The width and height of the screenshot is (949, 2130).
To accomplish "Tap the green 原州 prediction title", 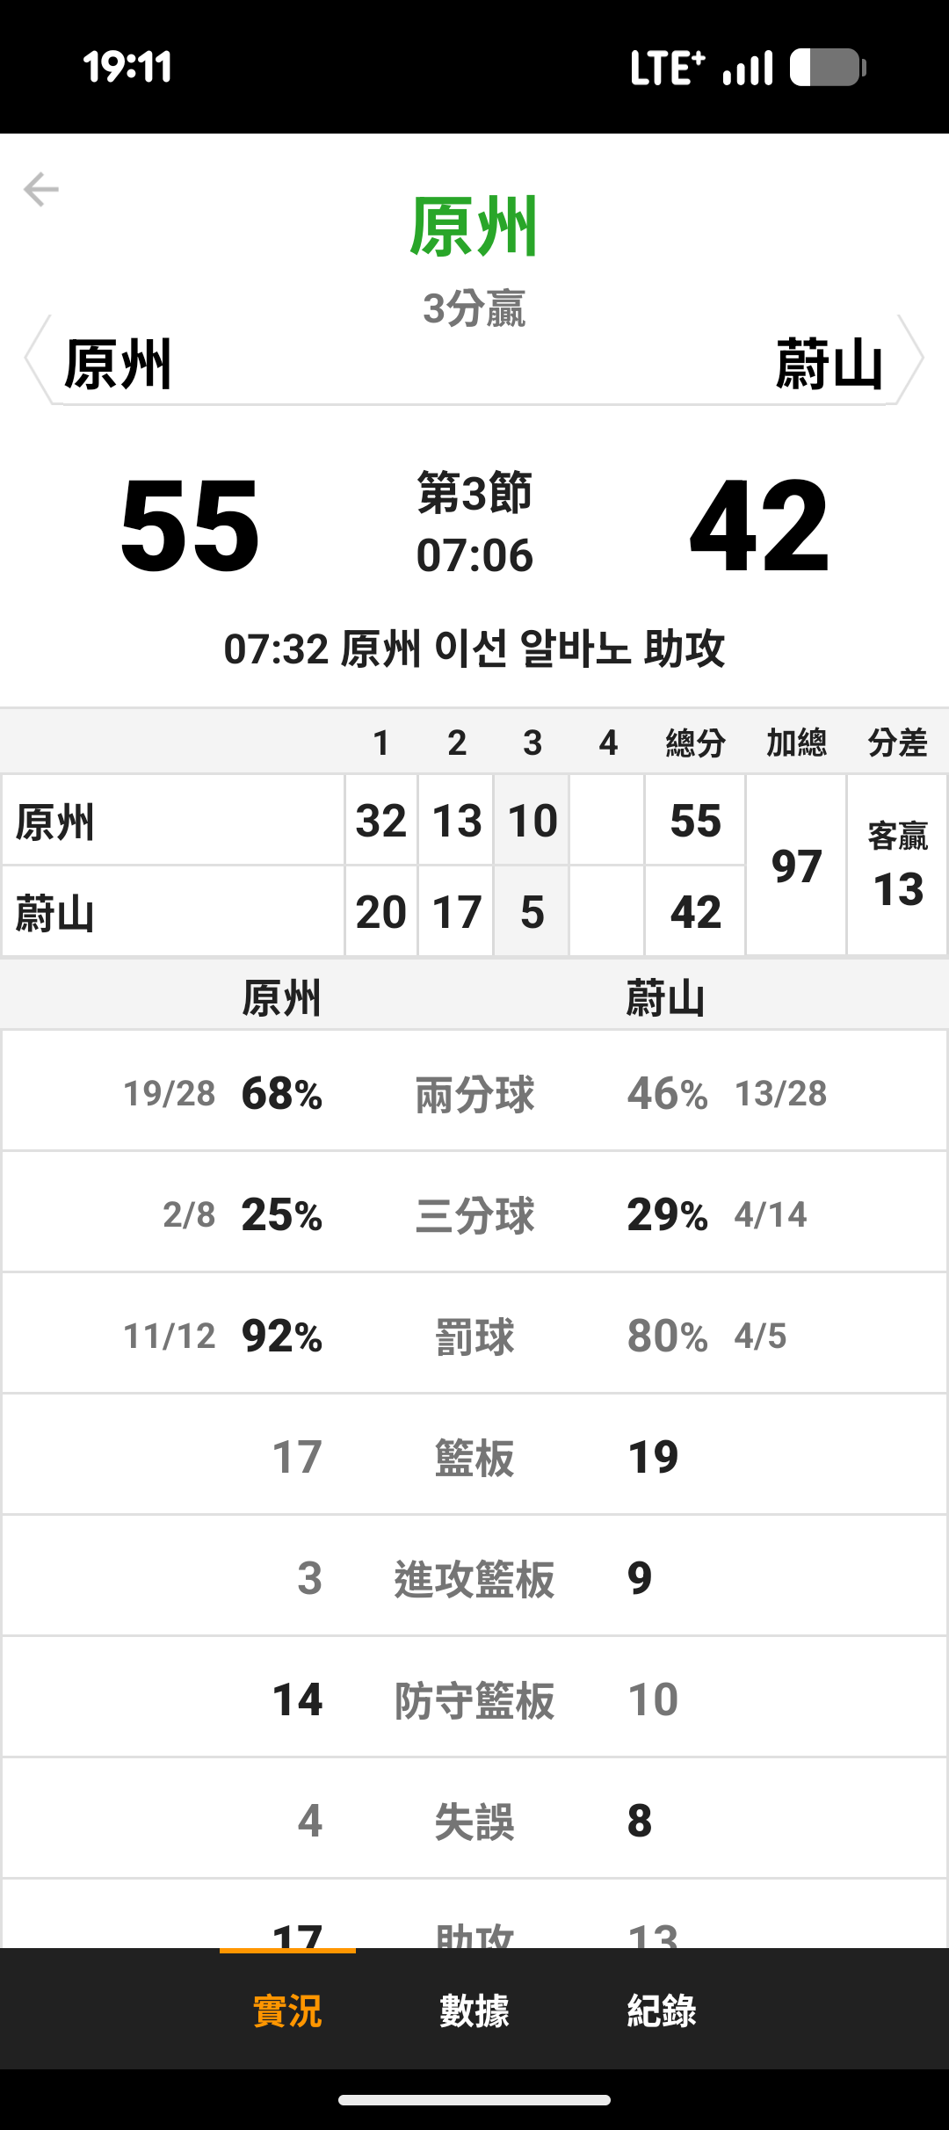I will pos(474,228).
